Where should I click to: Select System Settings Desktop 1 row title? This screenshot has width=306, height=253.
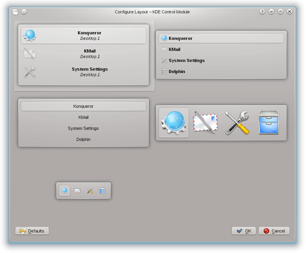point(90,69)
